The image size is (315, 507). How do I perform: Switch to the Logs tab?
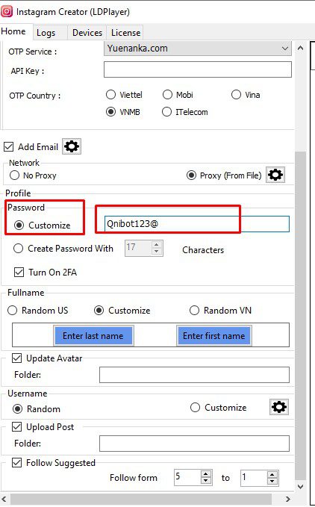[46, 33]
